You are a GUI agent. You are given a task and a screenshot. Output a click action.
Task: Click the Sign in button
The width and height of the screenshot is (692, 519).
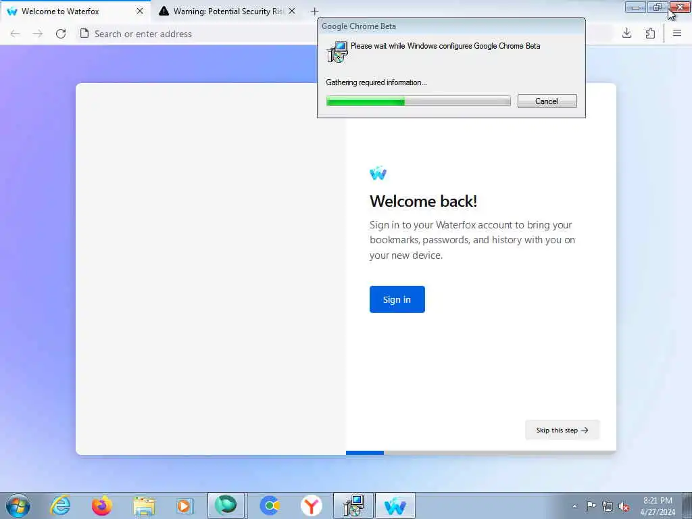(397, 299)
